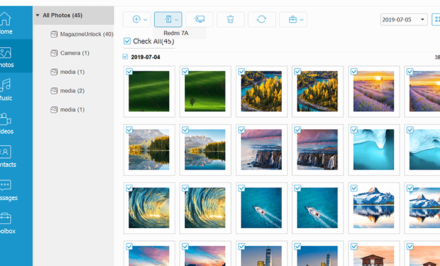Uncheck the first waterfall cliffs photo
The image size is (440, 266).
pyautogui.click(x=241, y=130)
